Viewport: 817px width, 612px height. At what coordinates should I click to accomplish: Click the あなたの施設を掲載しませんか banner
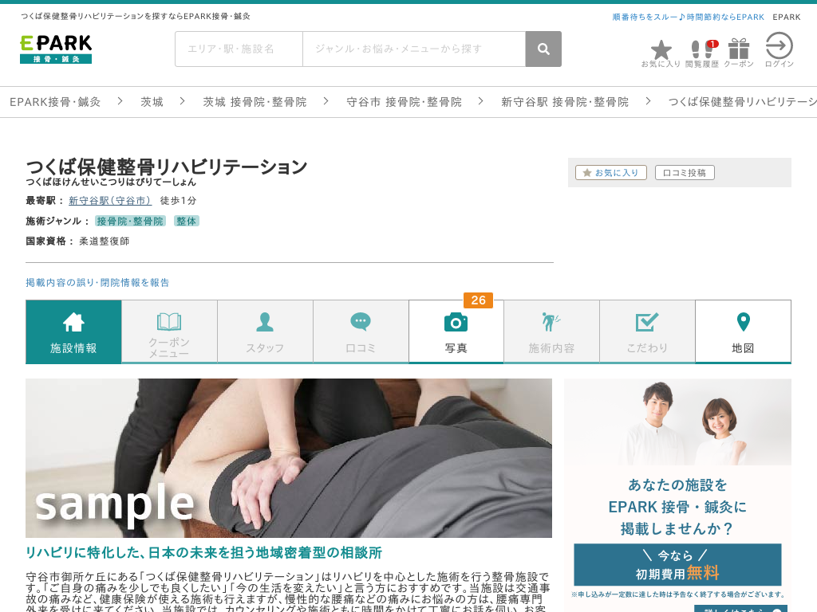(x=677, y=495)
